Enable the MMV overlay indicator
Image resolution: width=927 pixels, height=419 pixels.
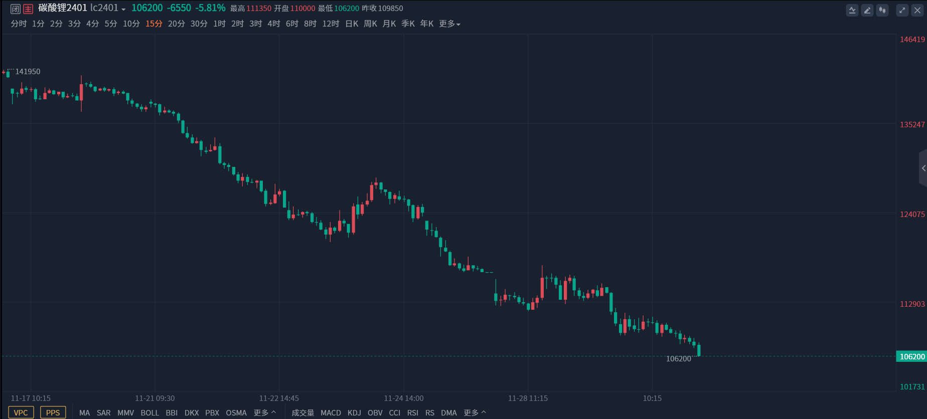tap(126, 412)
